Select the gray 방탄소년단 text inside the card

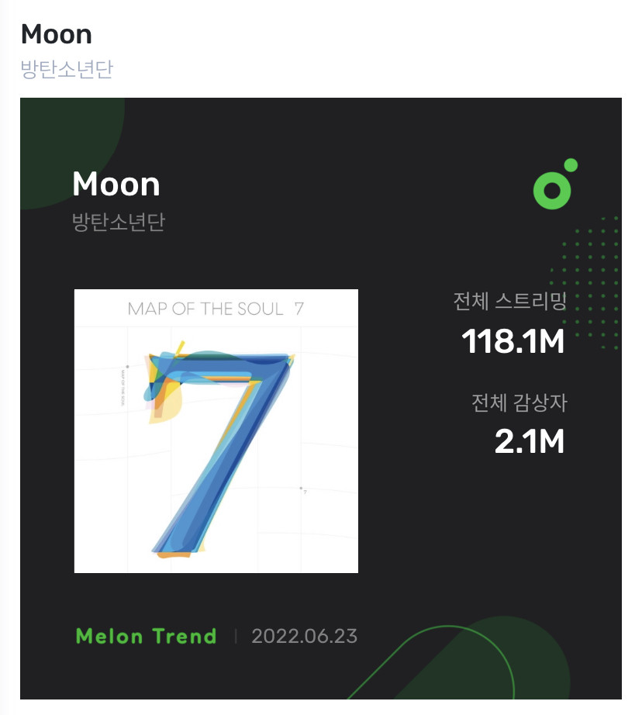tap(119, 222)
